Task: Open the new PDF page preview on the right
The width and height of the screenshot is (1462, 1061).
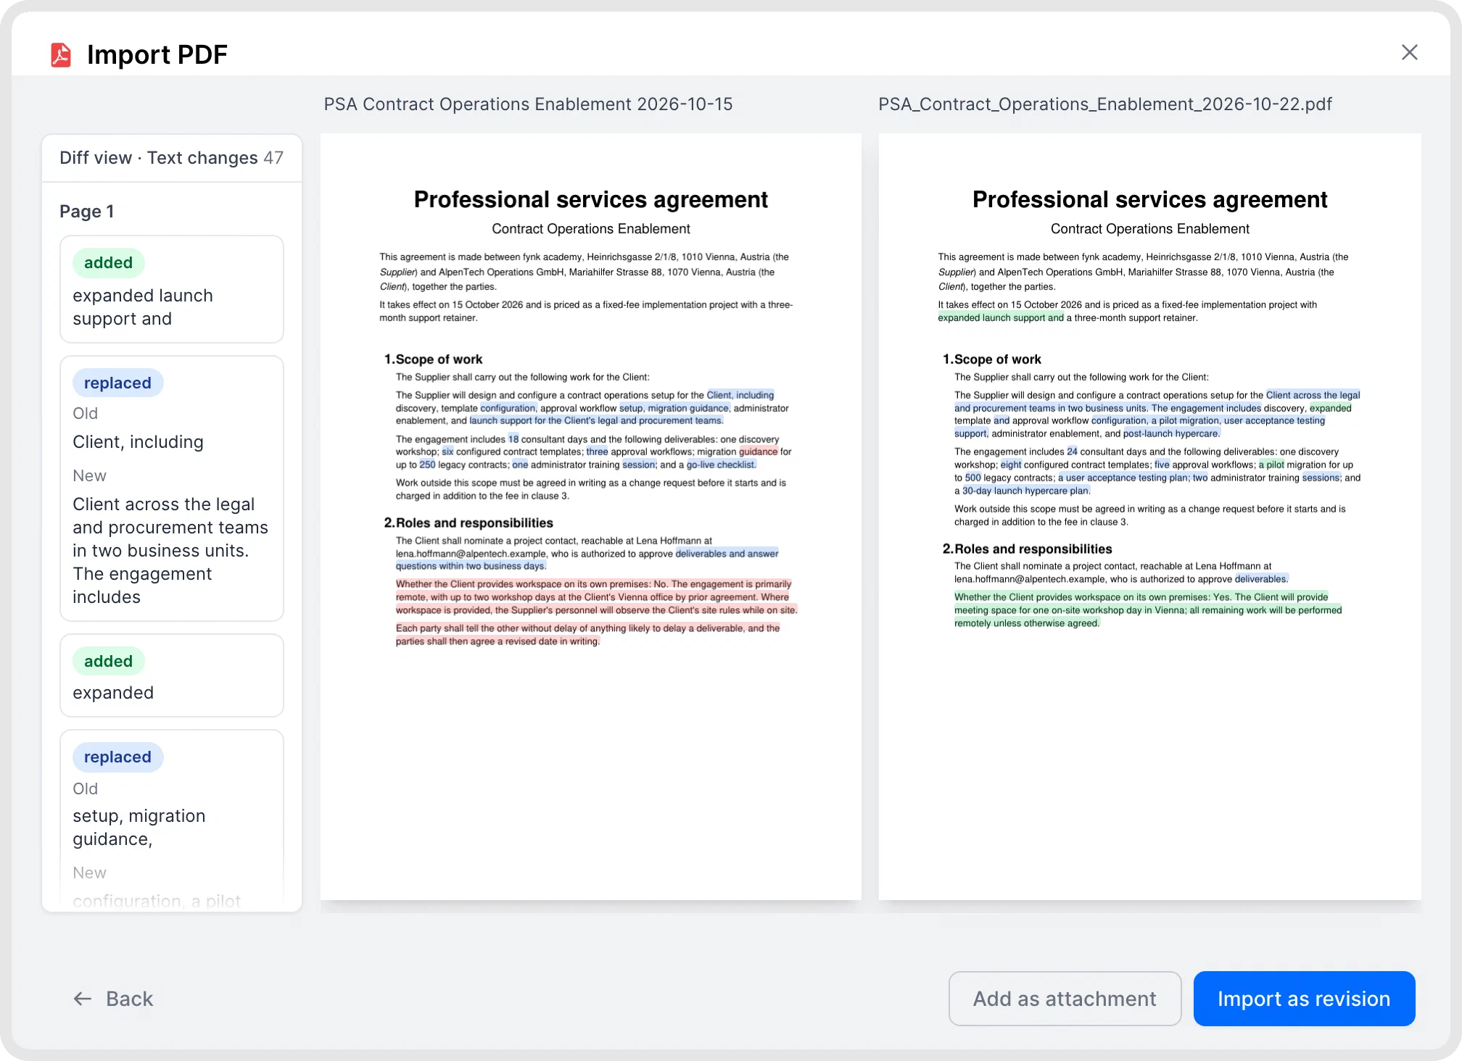Action: 1149,517
